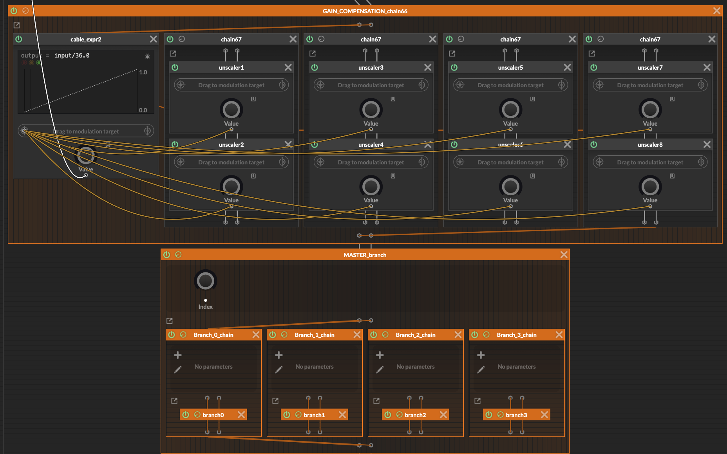Click the small U icon in unscaler7
727x454 pixels.
672,99
